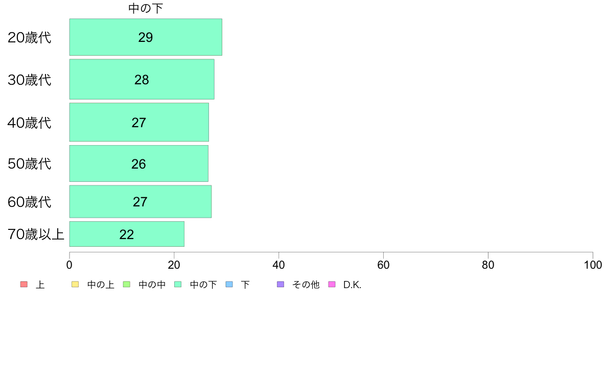Click the red 上 legend swatch
The height and width of the screenshot is (376, 607).
[x=24, y=285]
